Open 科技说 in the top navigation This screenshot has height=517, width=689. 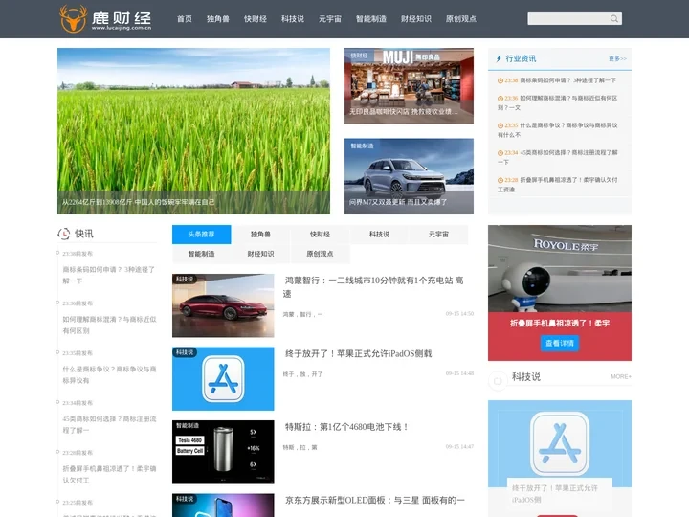click(293, 19)
